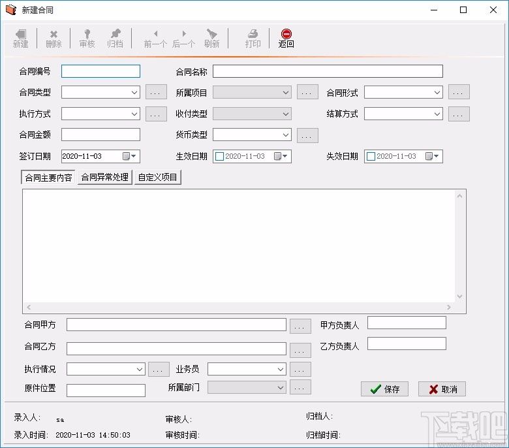Expand the 合同形式 dropdown
This screenshot has height=448, width=509.
(437, 93)
